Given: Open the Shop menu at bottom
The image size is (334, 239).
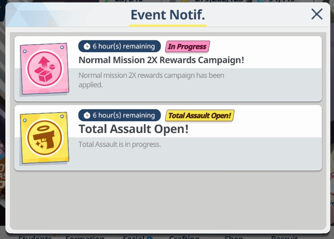Looking at the screenshot, I should tap(234, 237).
